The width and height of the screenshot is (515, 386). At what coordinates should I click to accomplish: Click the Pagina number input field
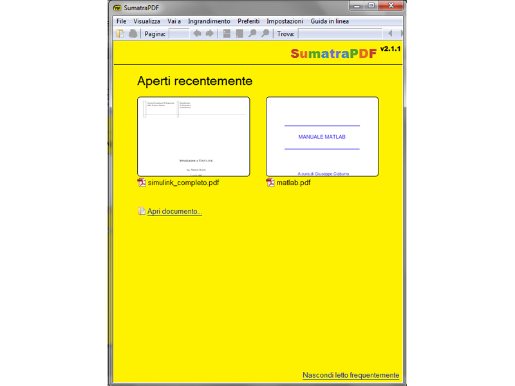click(178, 33)
